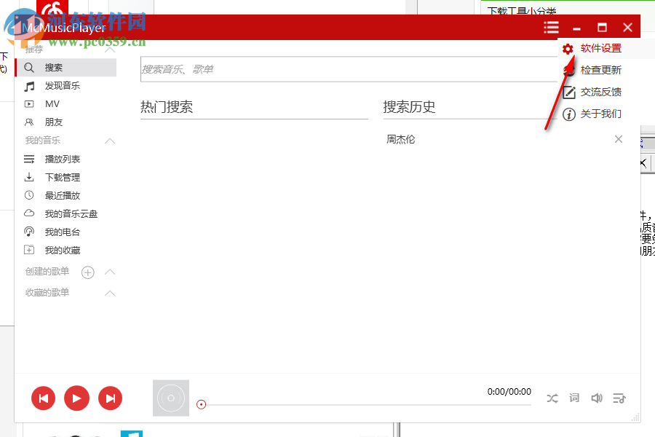This screenshot has height=437, width=655.
Task: Mute the volume with speaker icon
Action: pos(597,398)
